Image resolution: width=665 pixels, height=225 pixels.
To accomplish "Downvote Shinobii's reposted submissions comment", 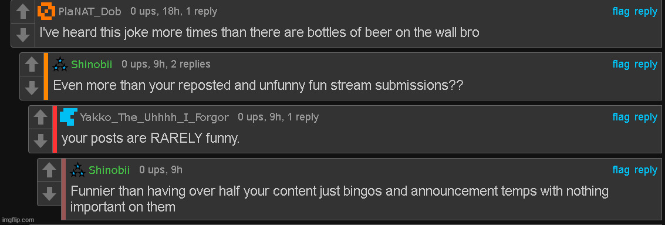I will [31, 88].
